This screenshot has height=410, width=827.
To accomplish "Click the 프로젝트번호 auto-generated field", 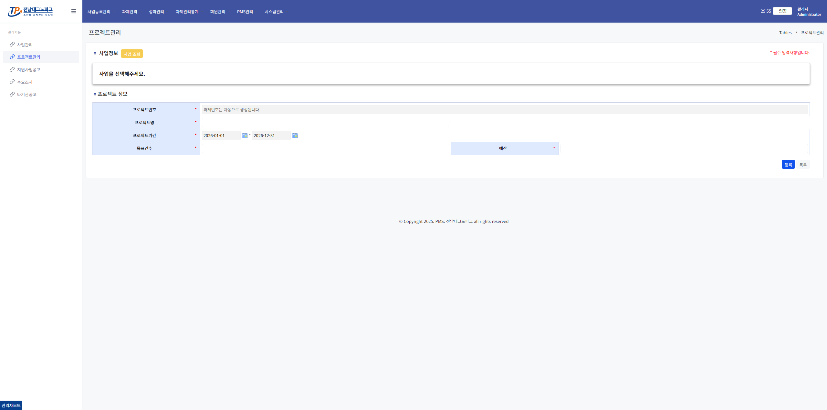I will [505, 110].
